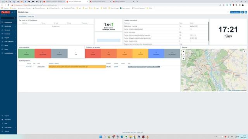Click the green Available hosts tile
The height and width of the screenshot is (139, 248).
[26, 53]
